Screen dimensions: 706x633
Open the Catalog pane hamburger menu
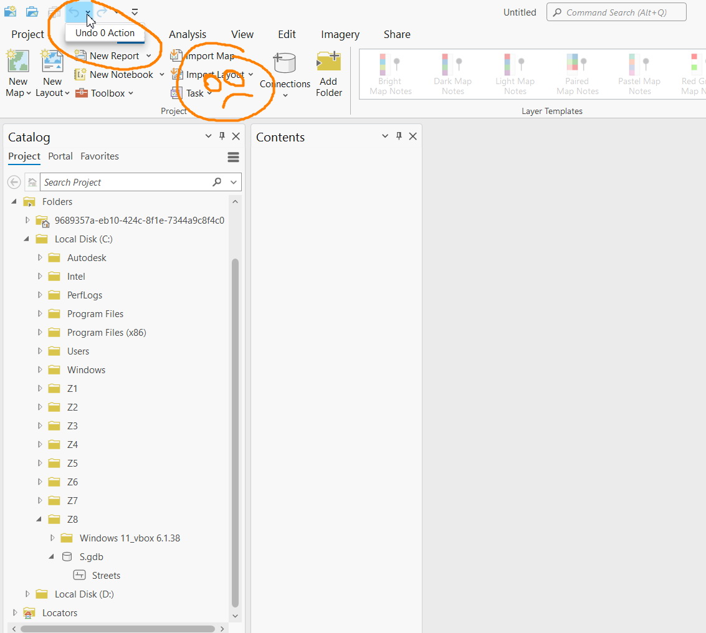click(x=233, y=157)
